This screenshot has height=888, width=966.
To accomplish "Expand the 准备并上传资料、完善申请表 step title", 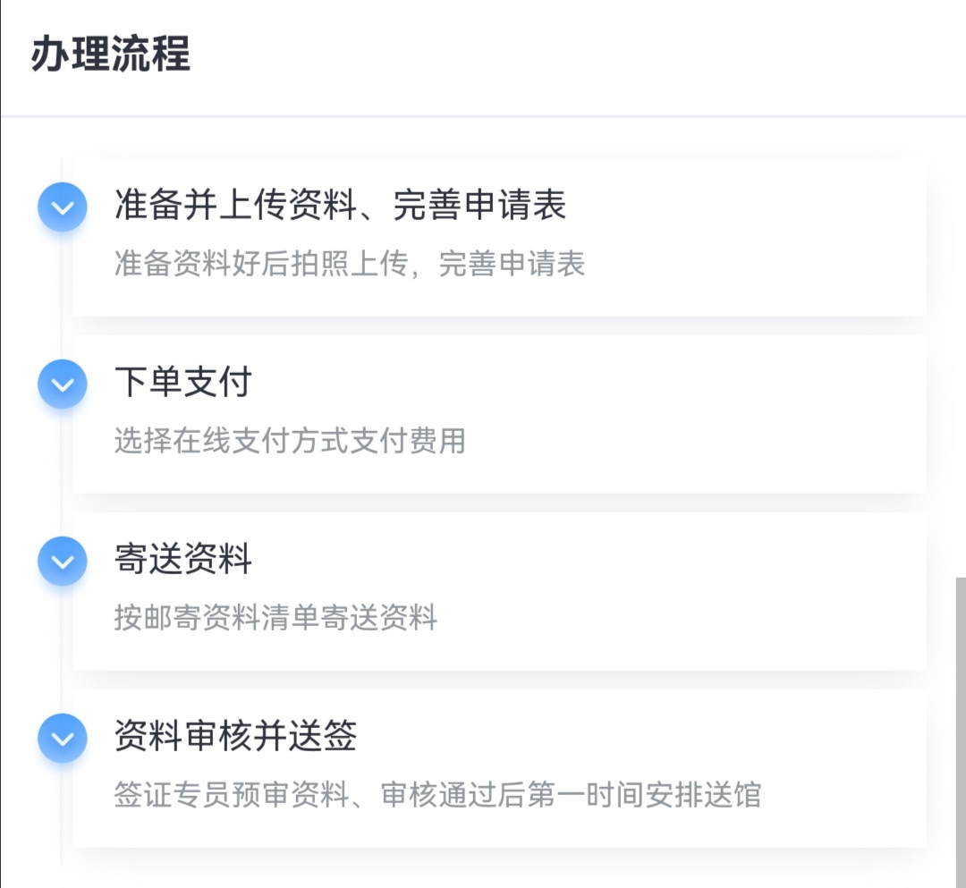I will click(x=340, y=205).
